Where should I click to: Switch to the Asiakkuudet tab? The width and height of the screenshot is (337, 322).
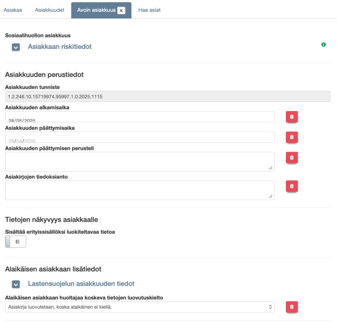49,10
